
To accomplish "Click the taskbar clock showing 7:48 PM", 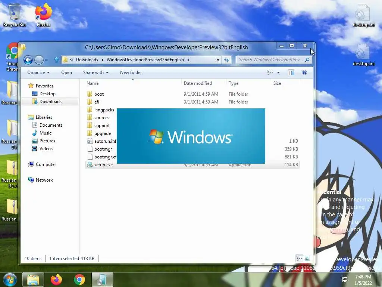I will pyautogui.click(x=363, y=280).
